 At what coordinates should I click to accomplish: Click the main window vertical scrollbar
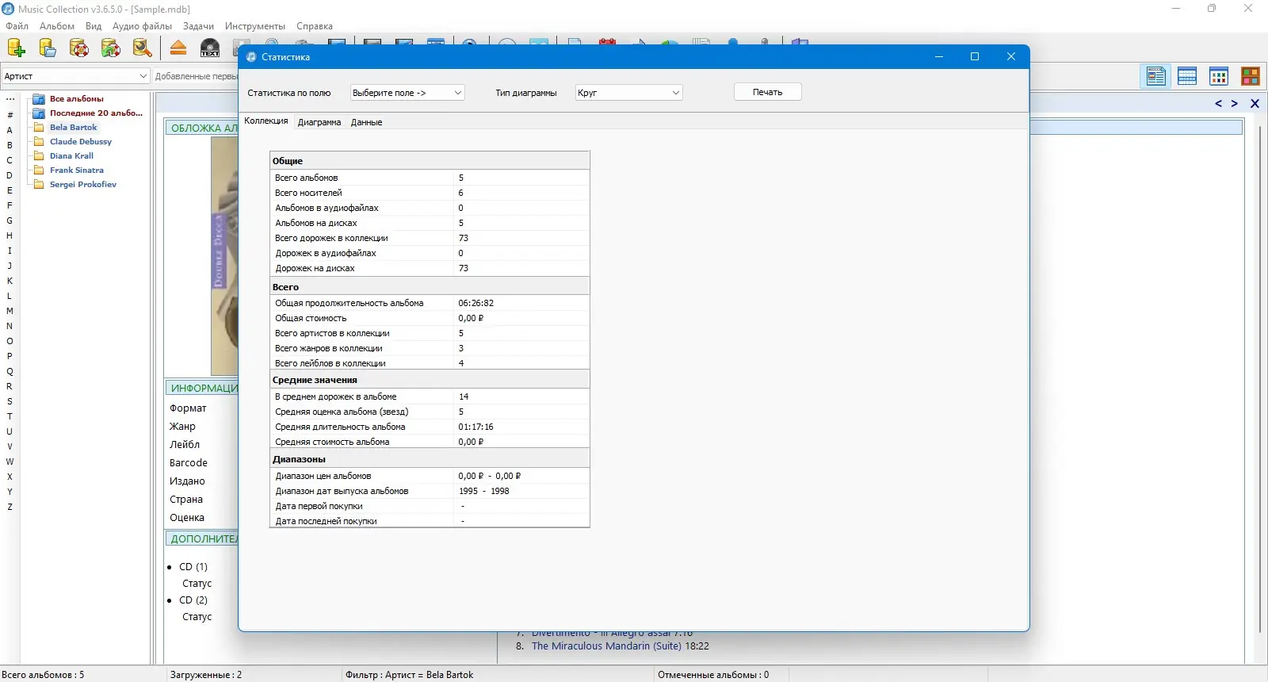(x=1259, y=379)
